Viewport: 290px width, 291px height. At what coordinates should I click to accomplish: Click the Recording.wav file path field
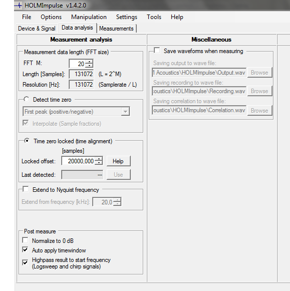pos(199,91)
